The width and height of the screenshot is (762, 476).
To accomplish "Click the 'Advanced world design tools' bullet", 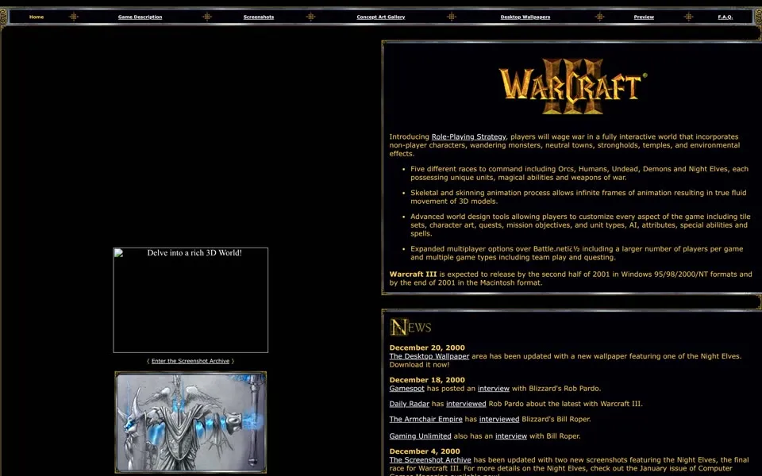I will 580,225.
